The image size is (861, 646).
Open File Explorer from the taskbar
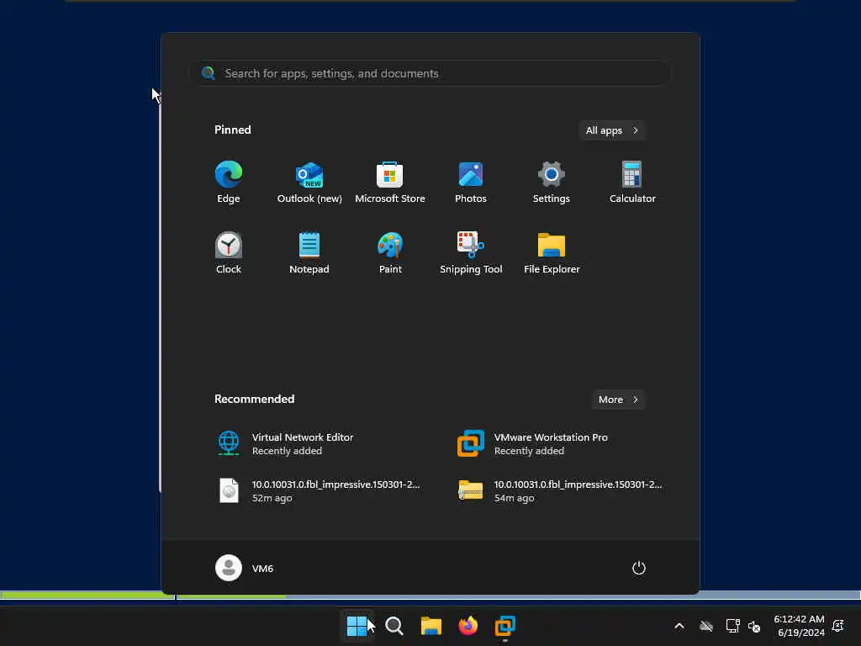[431, 626]
